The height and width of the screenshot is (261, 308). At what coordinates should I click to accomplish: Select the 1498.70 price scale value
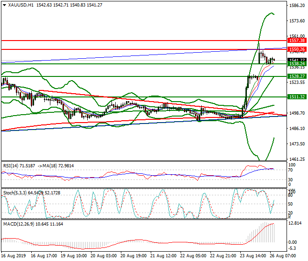coord(297,113)
